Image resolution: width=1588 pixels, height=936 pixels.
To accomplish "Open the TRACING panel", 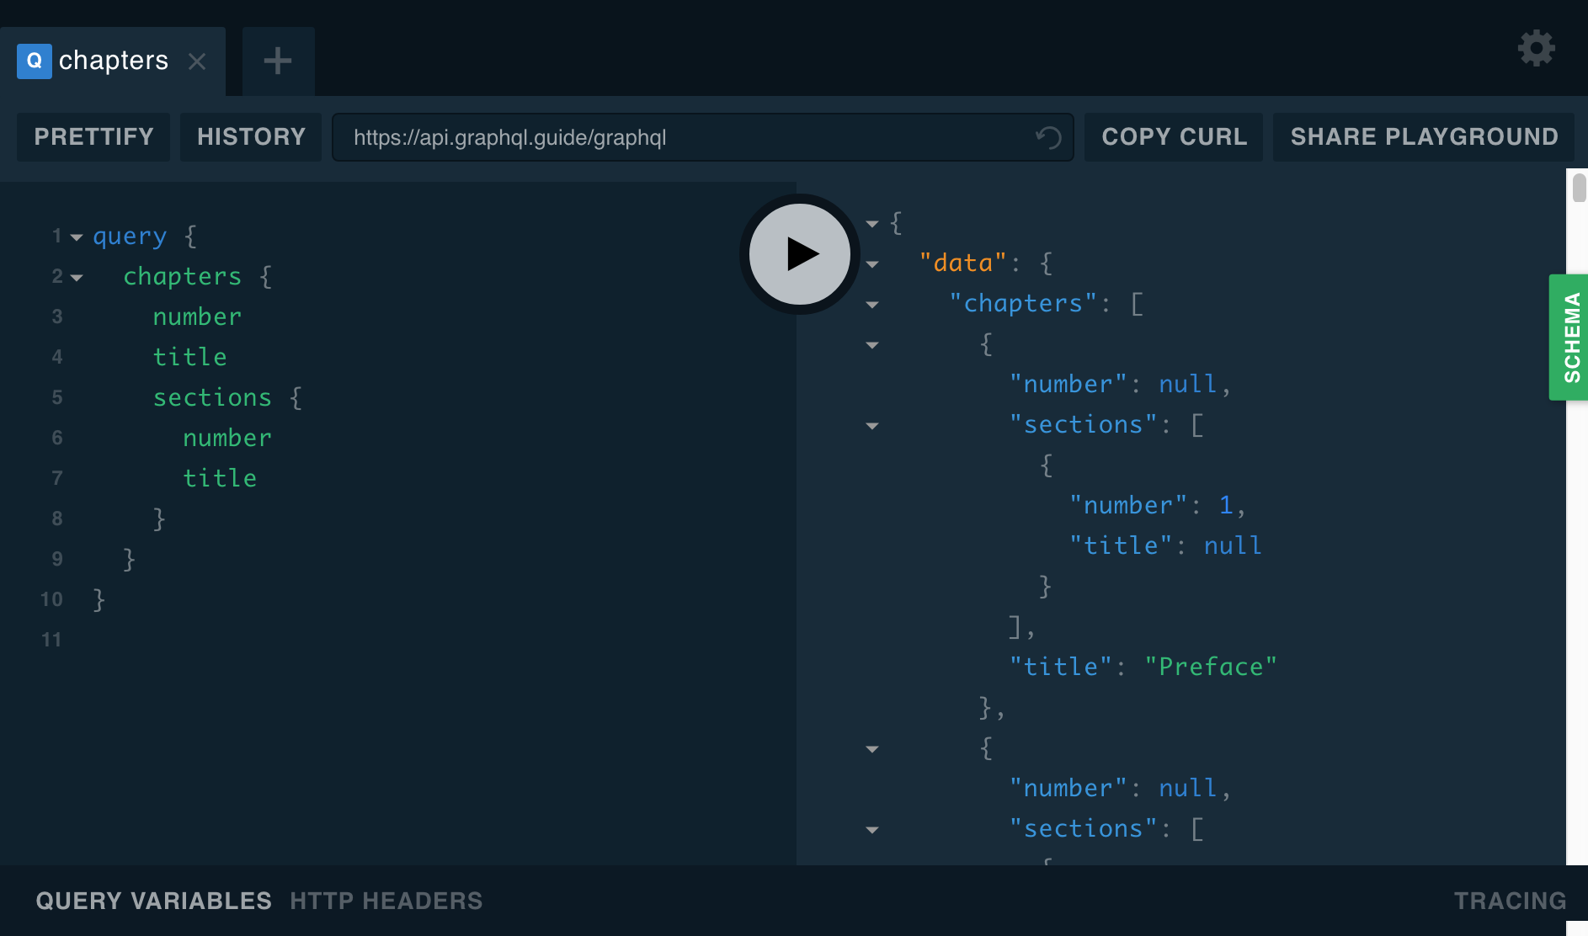I will [1511, 901].
